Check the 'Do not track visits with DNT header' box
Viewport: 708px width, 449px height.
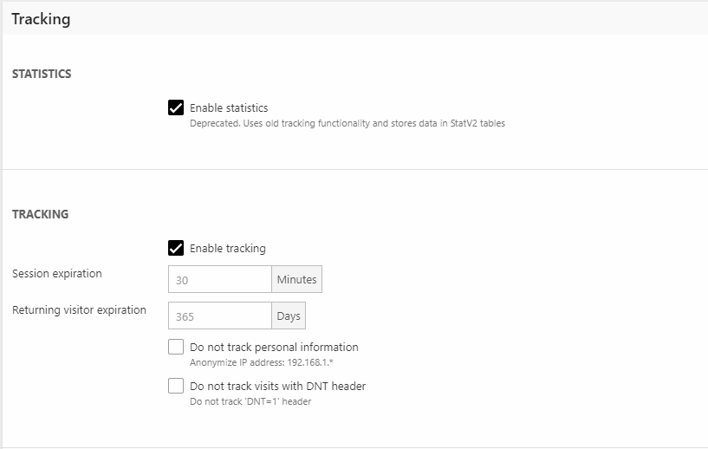(x=176, y=386)
